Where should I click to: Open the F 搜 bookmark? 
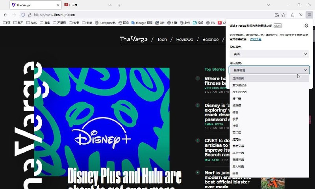point(172,23)
